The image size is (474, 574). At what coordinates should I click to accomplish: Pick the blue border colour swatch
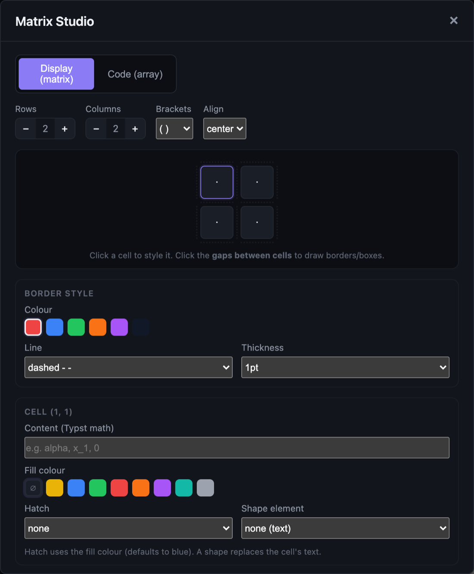pyautogui.click(x=55, y=327)
